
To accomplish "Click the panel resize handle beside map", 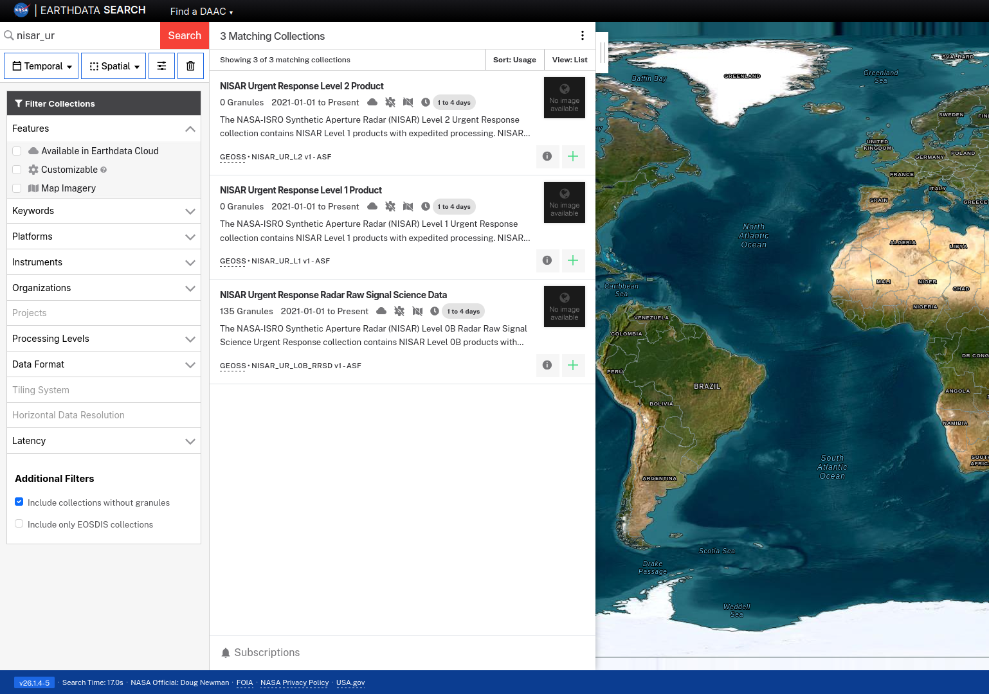I will [603, 52].
